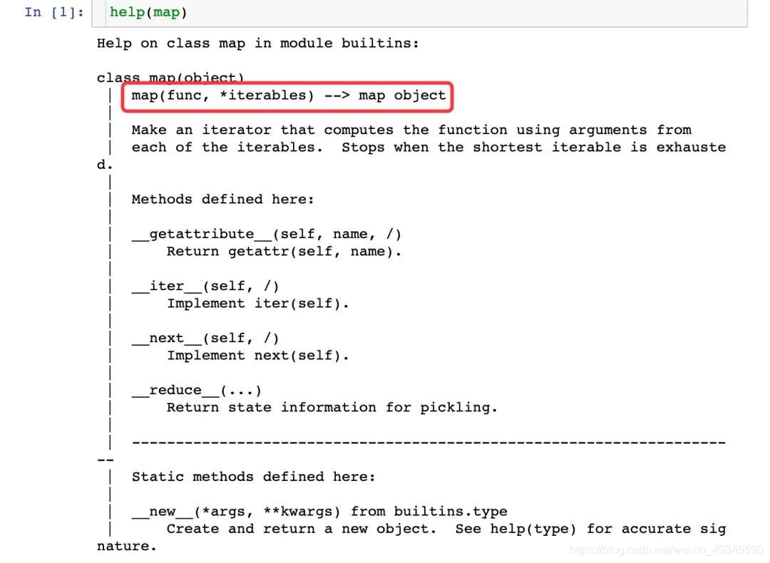Screen dimensions: 770x563
Task: Click the help(map) code input cell
Action: (420, 12)
